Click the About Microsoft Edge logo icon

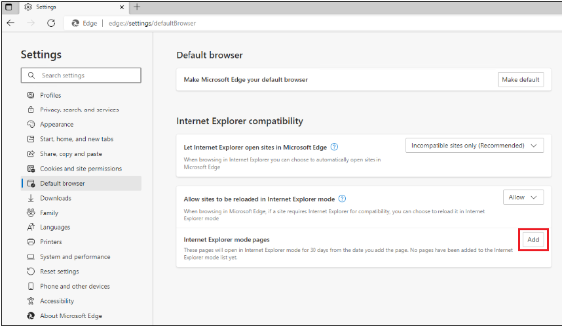tap(31, 316)
